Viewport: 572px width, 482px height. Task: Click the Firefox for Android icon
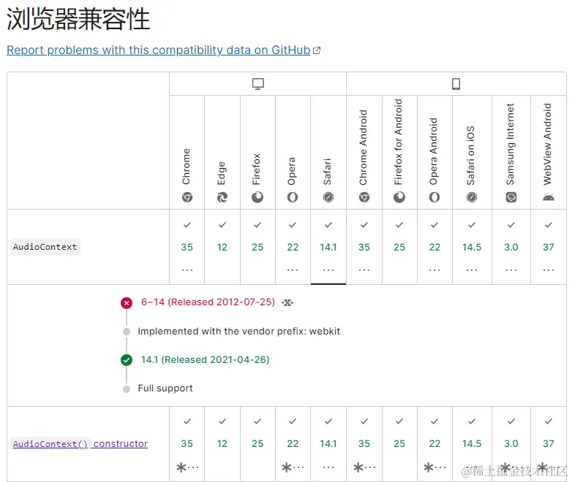click(399, 197)
